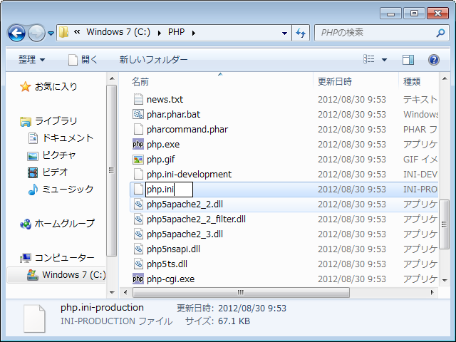
Task: Toggle the preview pane icon
Action: [408, 60]
